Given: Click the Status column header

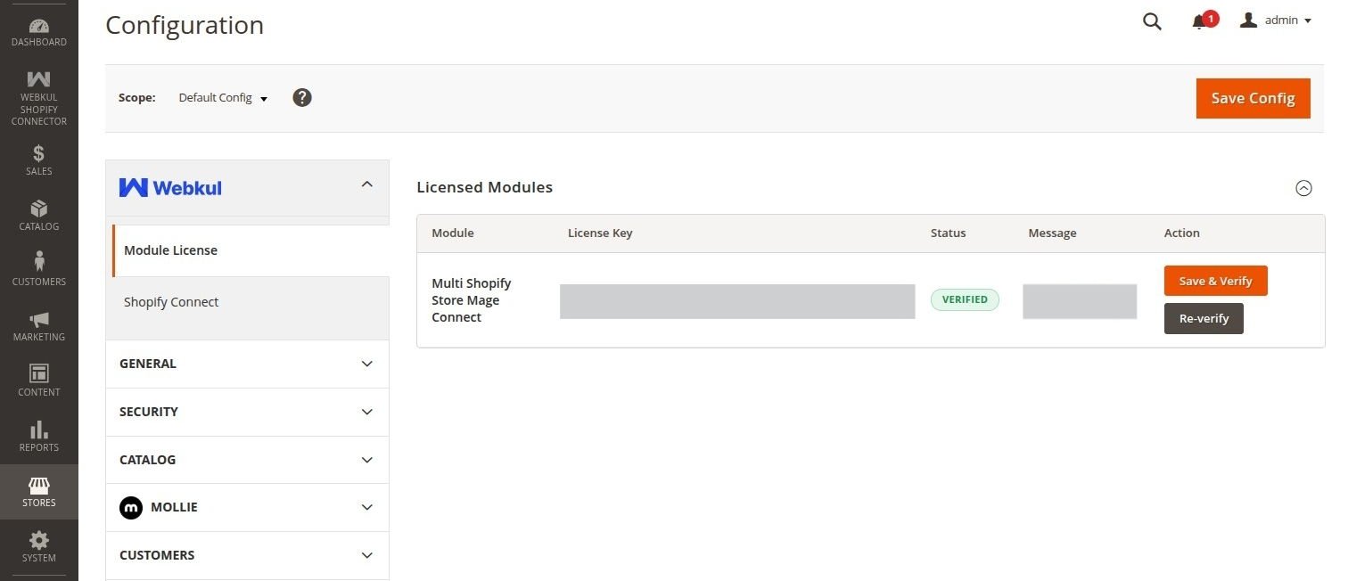Looking at the screenshot, I should (948, 233).
